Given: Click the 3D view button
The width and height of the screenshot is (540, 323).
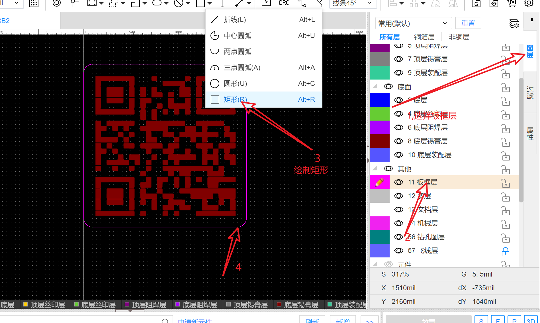Looking at the screenshot, I should 531,320.
